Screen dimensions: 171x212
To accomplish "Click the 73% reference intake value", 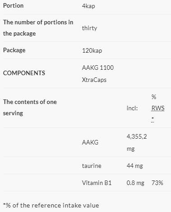I will point(157,183).
